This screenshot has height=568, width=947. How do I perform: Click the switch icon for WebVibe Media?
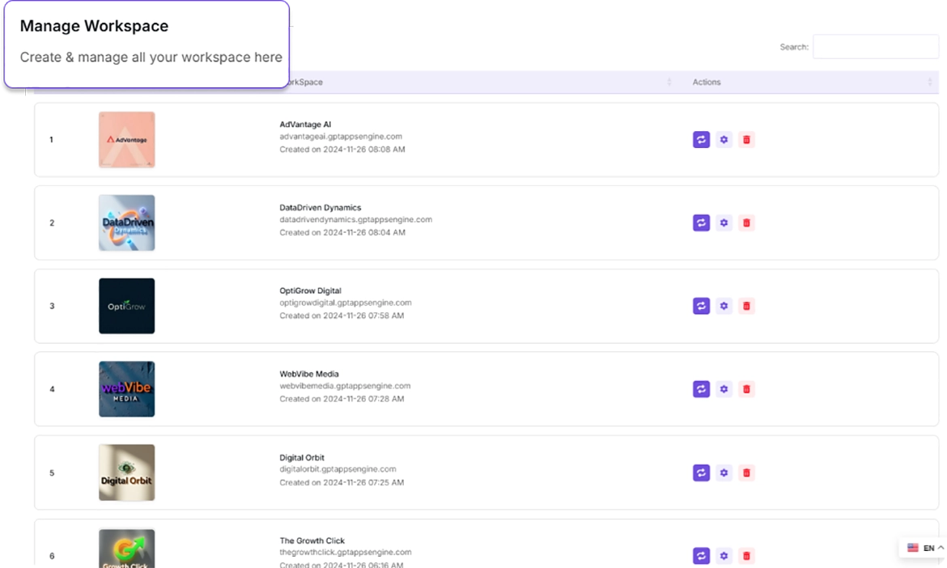(701, 389)
